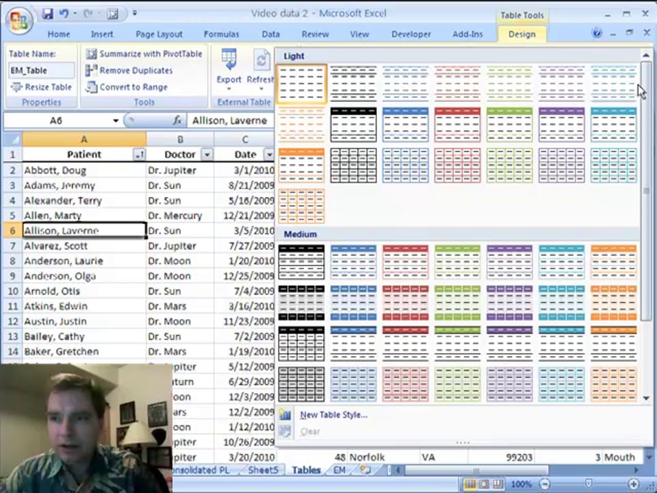The height and width of the screenshot is (493, 657).
Task: Select orange pale Medium style in last row
Action: [613, 384]
